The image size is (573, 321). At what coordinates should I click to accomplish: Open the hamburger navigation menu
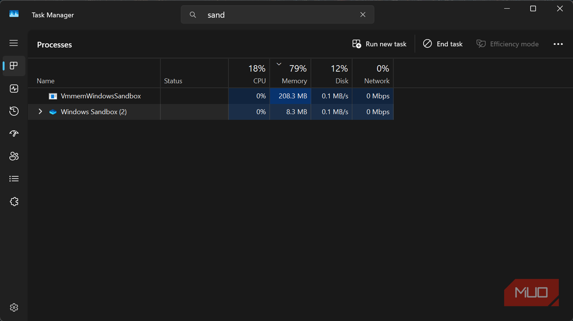(14, 43)
